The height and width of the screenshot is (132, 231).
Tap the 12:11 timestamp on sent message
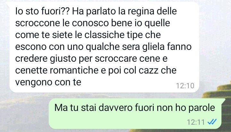tap(196, 122)
